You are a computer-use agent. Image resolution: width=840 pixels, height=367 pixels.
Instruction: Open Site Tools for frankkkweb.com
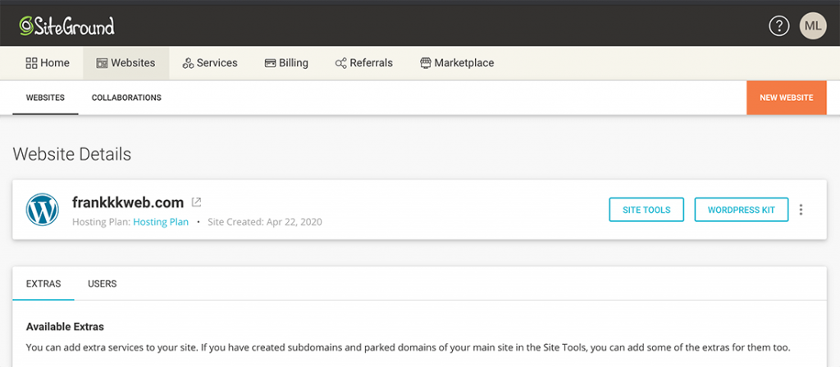coord(646,210)
